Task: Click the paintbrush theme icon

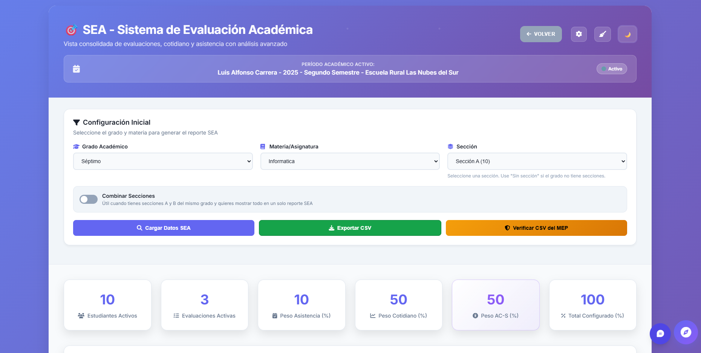Action: pyautogui.click(x=602, y=34)
